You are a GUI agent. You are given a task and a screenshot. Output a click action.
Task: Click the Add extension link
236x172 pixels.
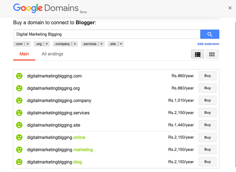click(x=208, y=44)
